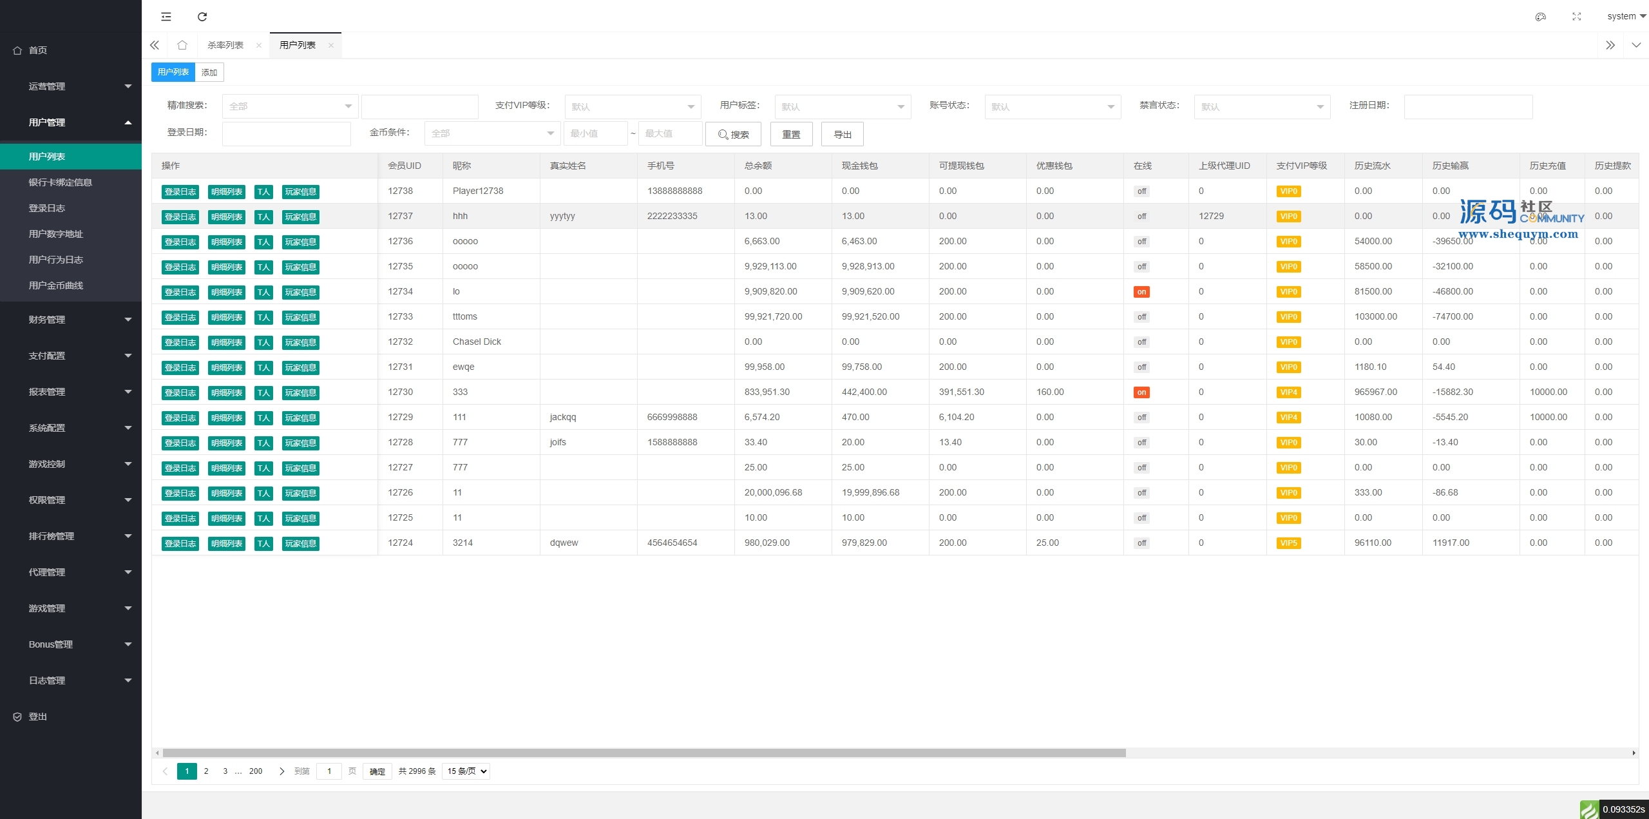Click the 搜索 search button

[x=733, y=134]
